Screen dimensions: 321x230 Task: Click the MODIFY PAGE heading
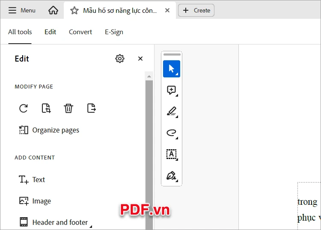point(34,87)
